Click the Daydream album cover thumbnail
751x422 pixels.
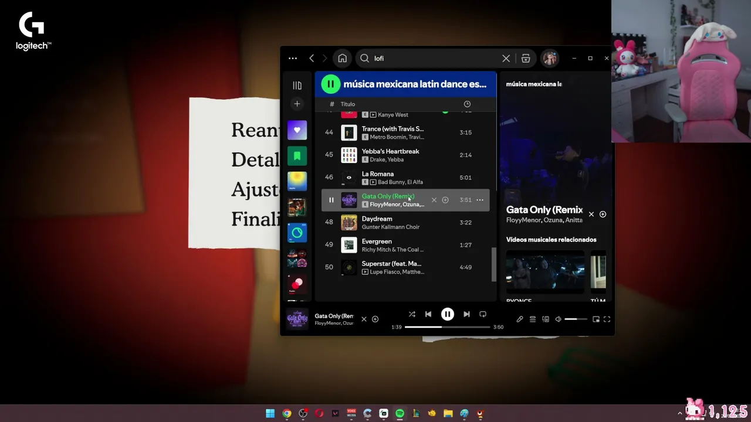click(x=349, y=223)
